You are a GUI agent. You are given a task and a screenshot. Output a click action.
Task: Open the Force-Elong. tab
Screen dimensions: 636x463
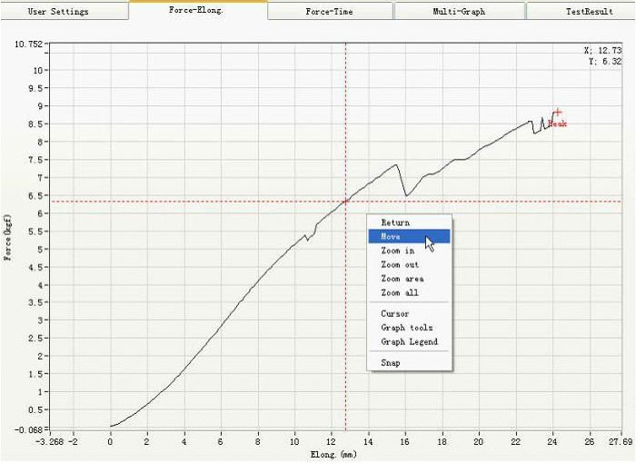click(198, 10)
